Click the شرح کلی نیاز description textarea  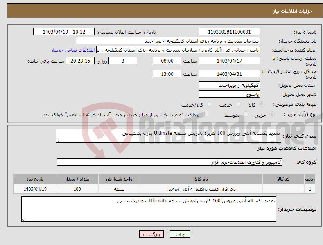coord(169,136)
